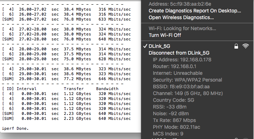This screenshot has height=139, width=254.
Task: Click terminal value '77.2 MBytes'
Action: tap(77, 79)
